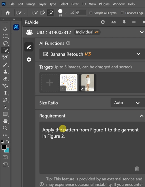Click the AI Functions info icon
The width and height of the screenshot is (145, 187).
click(68, 43)
